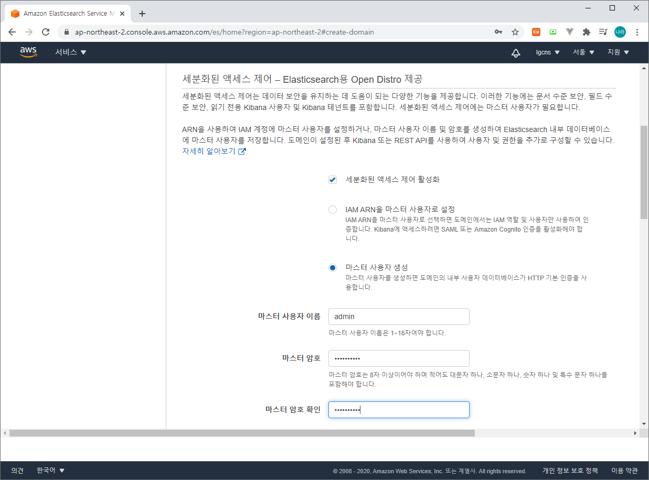Click the horizontal scrollbar right arrow
The height and width of the screenshot is (480, 649).
[635, 433]
